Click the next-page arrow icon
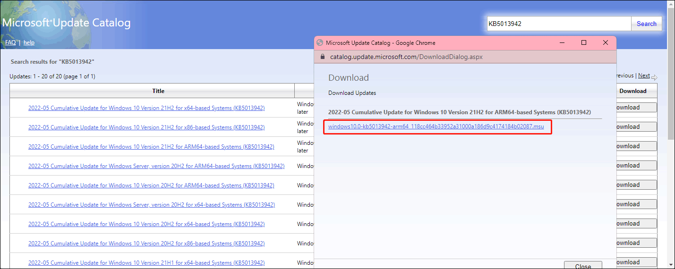 (654, 77)
